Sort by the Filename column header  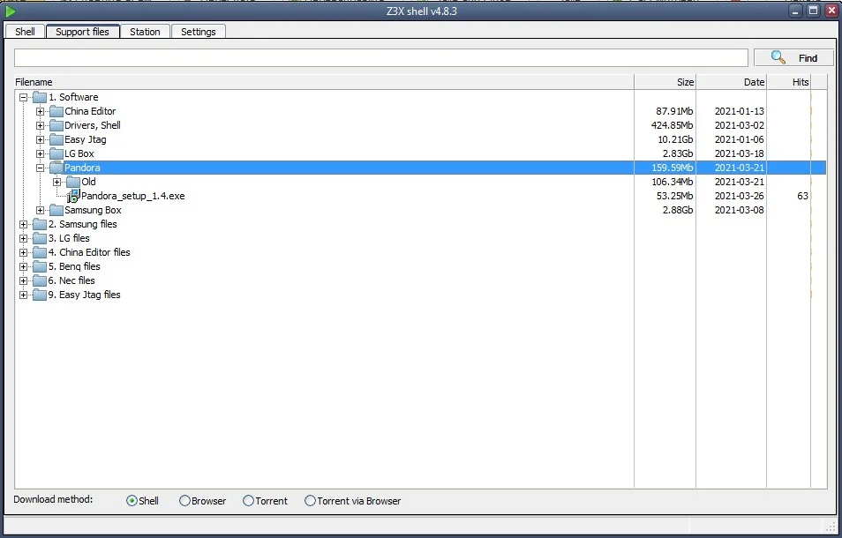click(324, 82)
